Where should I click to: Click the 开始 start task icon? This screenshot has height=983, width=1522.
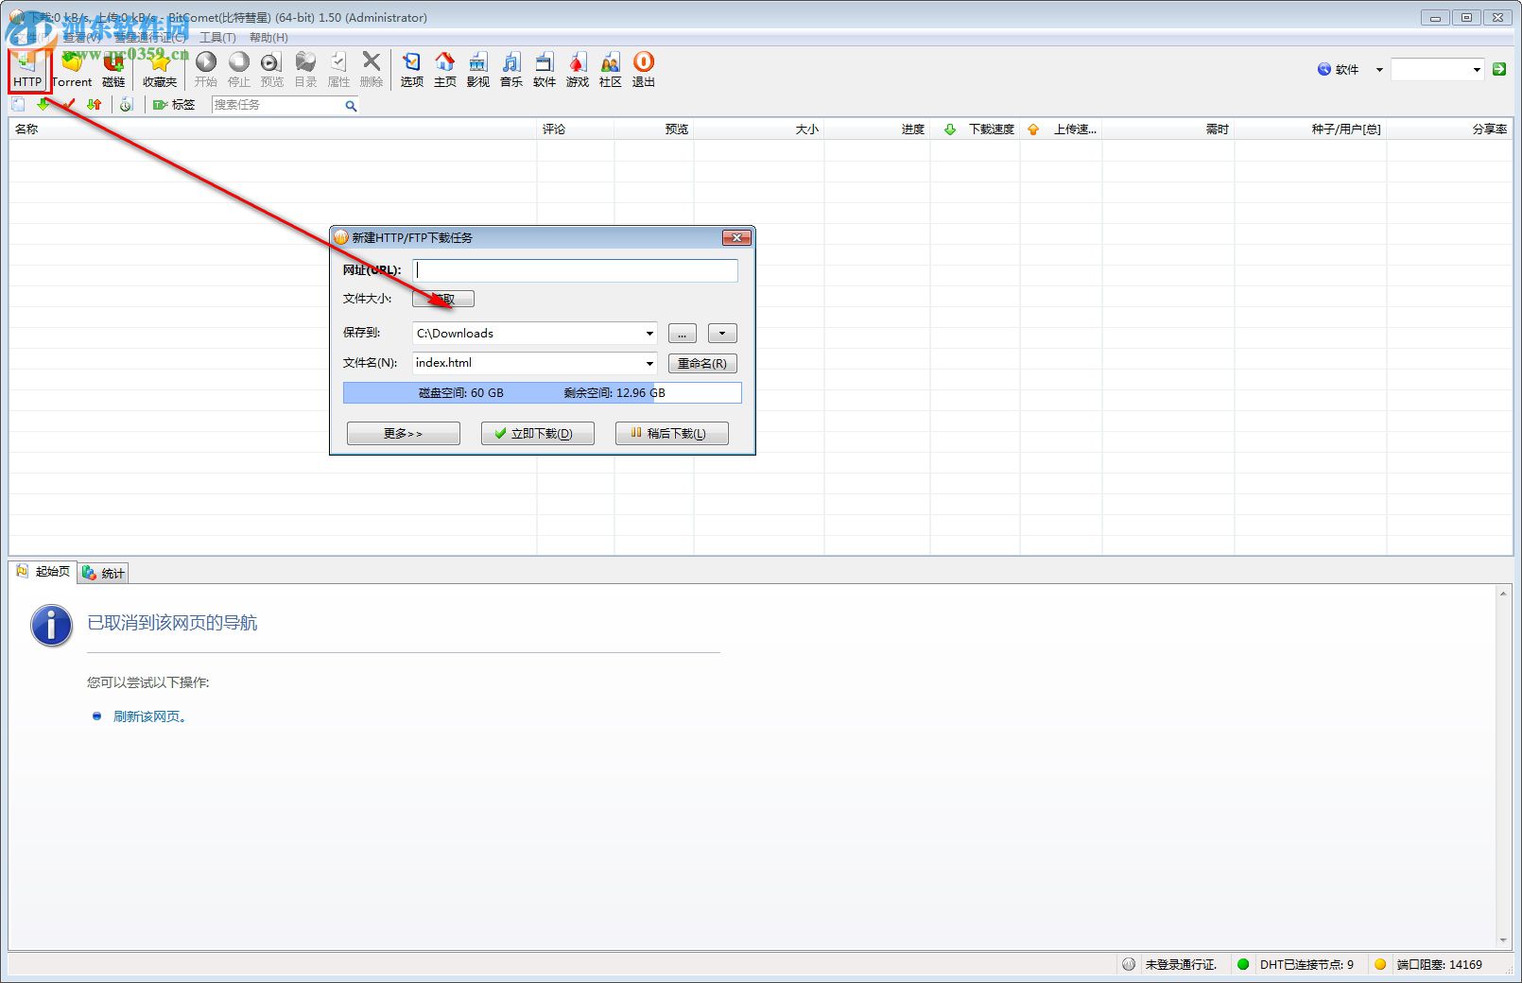206,69
